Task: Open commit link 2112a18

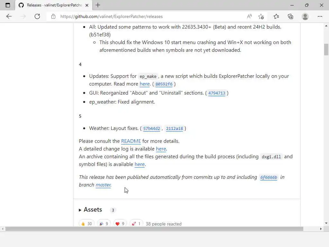Action: click(174, 128)
